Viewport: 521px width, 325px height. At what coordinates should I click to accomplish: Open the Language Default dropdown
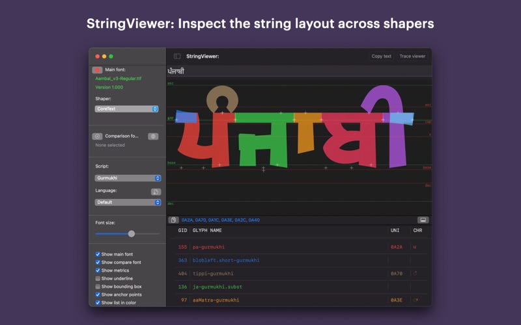coord(128,202)
